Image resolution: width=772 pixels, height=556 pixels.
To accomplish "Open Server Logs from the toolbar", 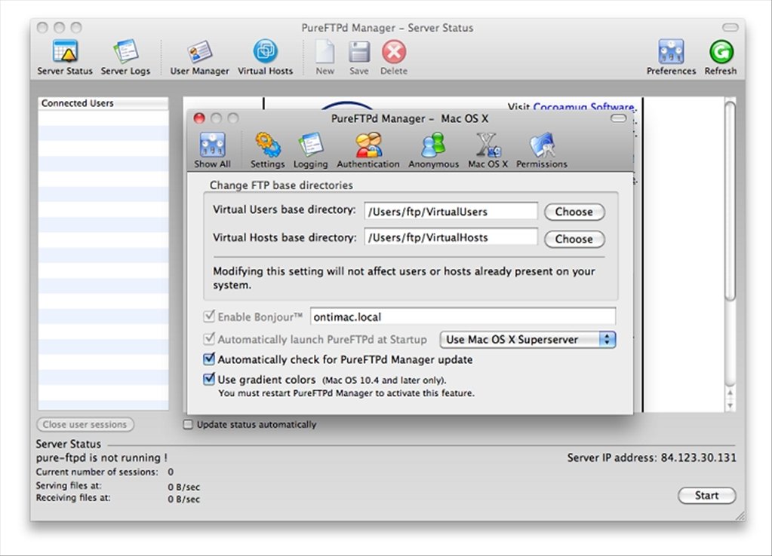I will pyautogui.click(x=125, y=57).
